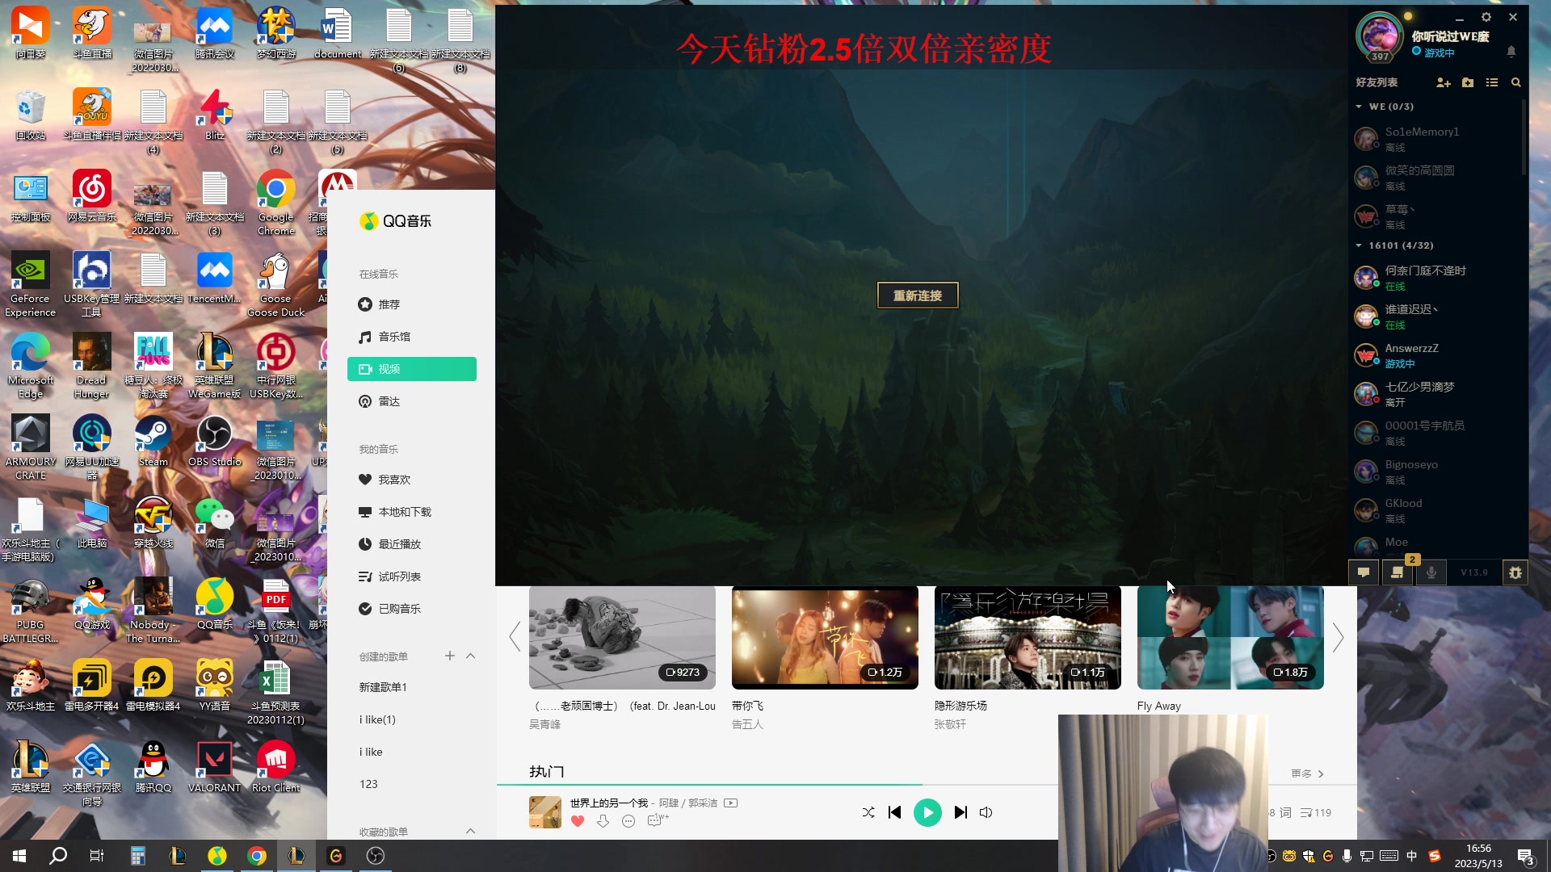The width and height of the screenshot is (1551, 872).
Task: Click the add folder icon in friends list
Action: pos(1468,82)
